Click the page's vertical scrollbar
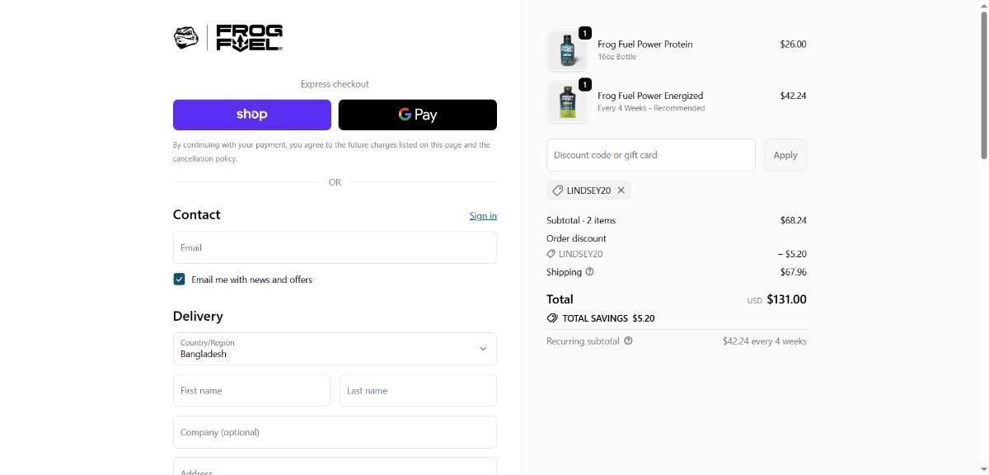The width and height of the screenshot is (989, 475). pyautogui.click(x=983, y=82)
